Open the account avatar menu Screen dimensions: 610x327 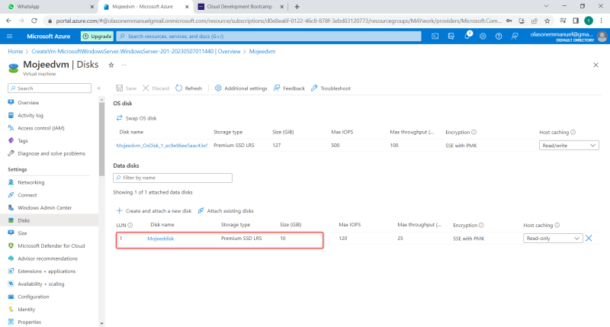click(x=602, y=36)
